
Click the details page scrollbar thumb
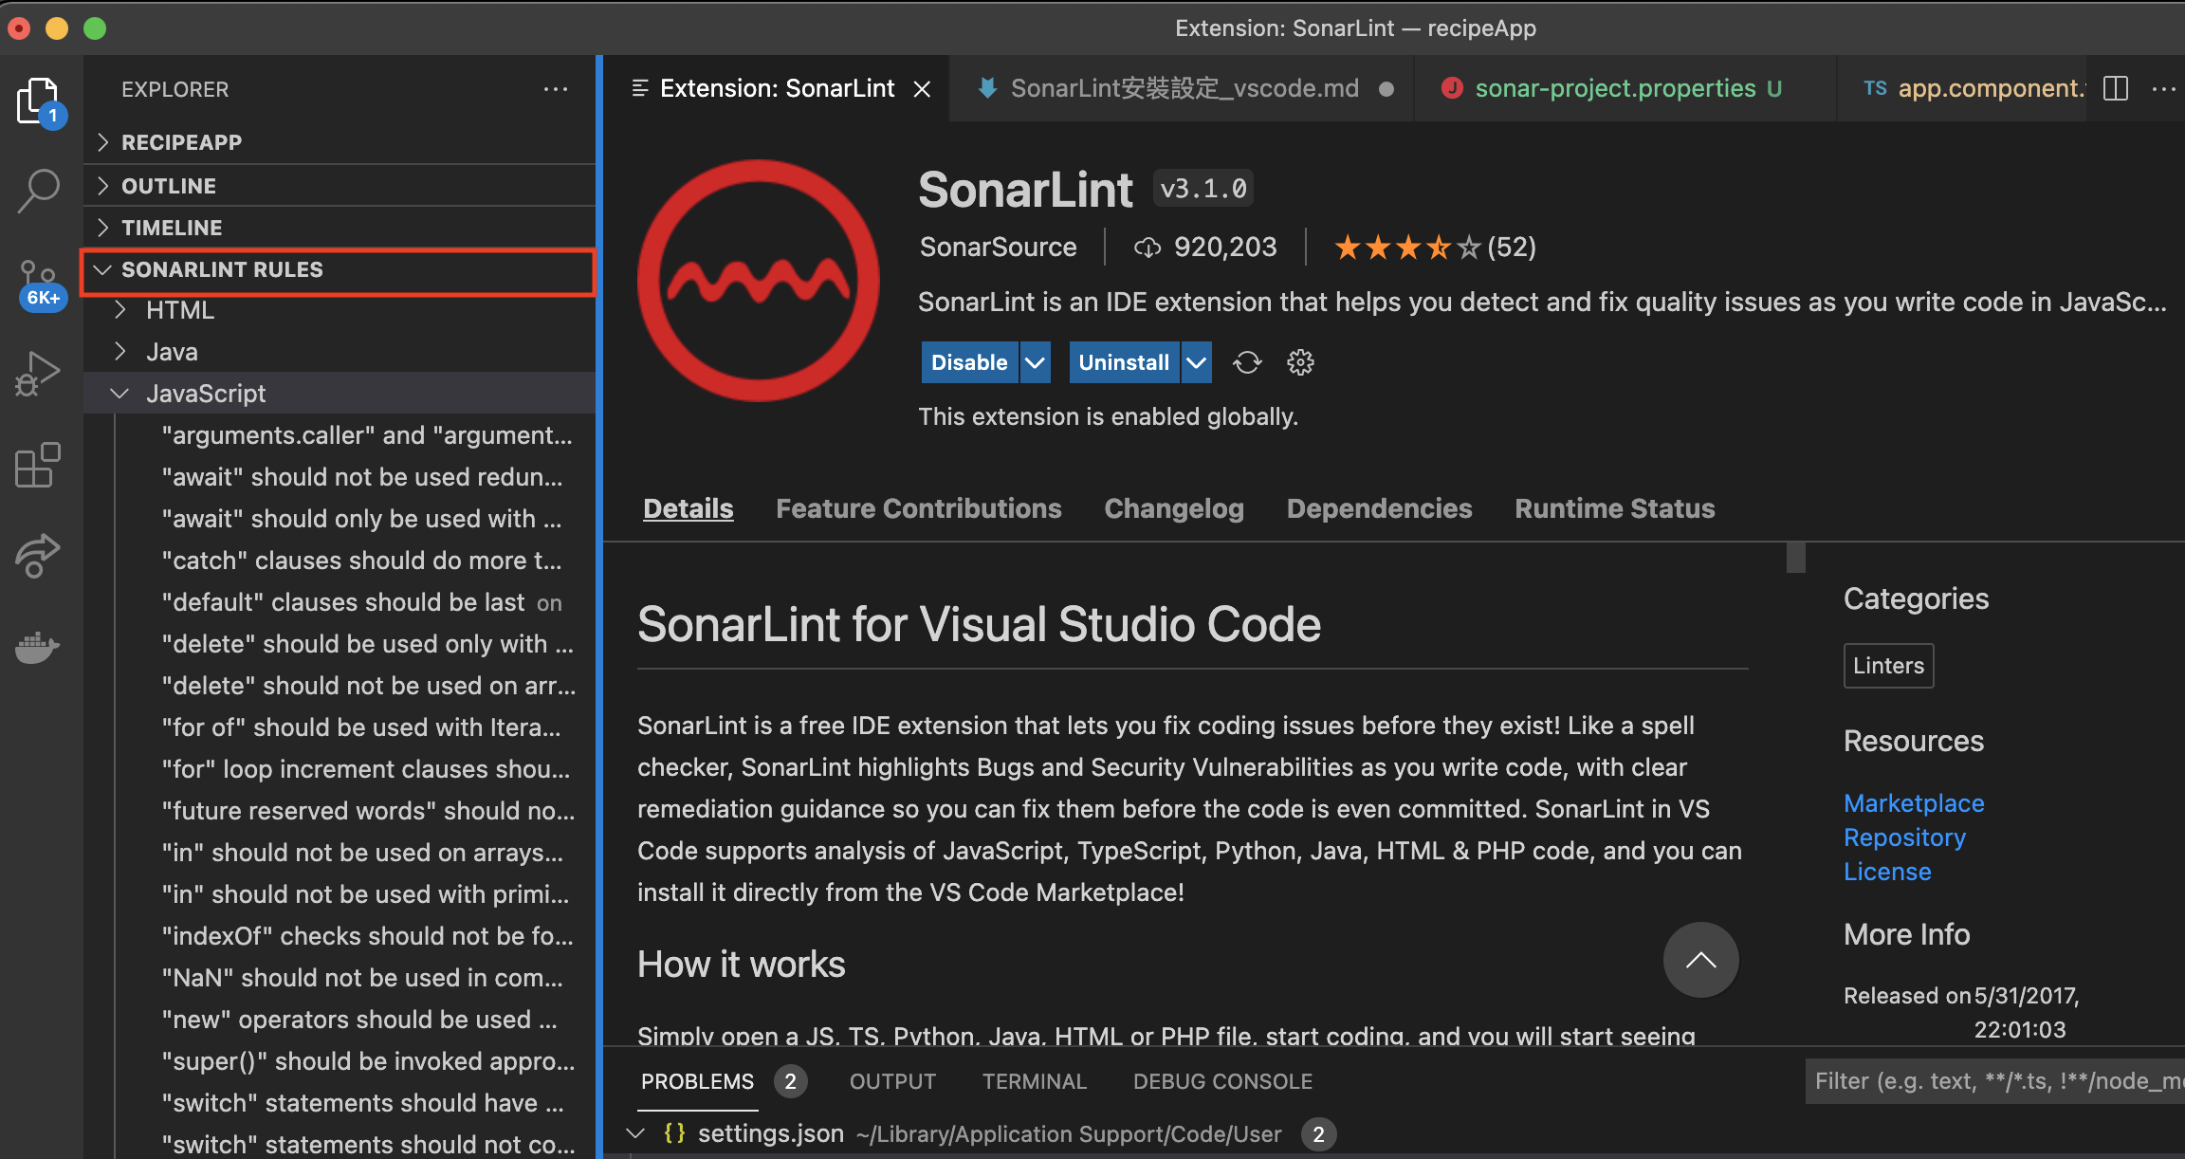tap(1795, 558)
